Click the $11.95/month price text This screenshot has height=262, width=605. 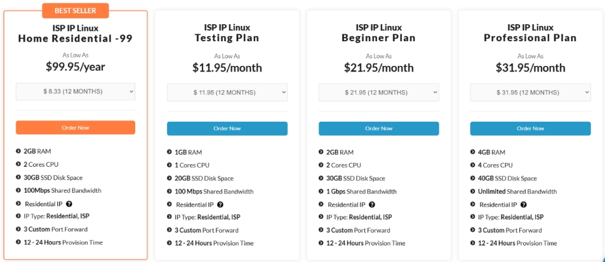227,68
